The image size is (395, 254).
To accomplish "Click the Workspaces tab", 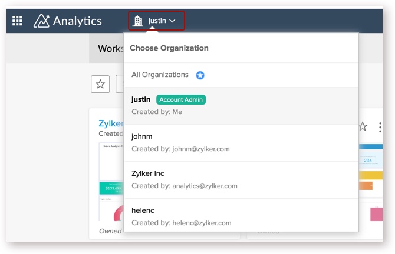I will pos(107,48).
